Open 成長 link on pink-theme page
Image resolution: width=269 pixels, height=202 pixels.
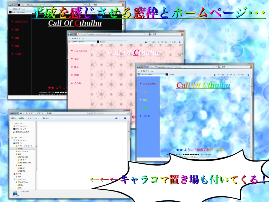click(x=76, y=67)
